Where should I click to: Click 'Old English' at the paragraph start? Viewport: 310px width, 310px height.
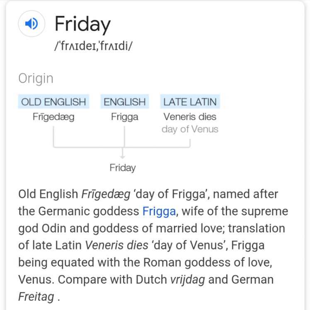click(48, 194)
